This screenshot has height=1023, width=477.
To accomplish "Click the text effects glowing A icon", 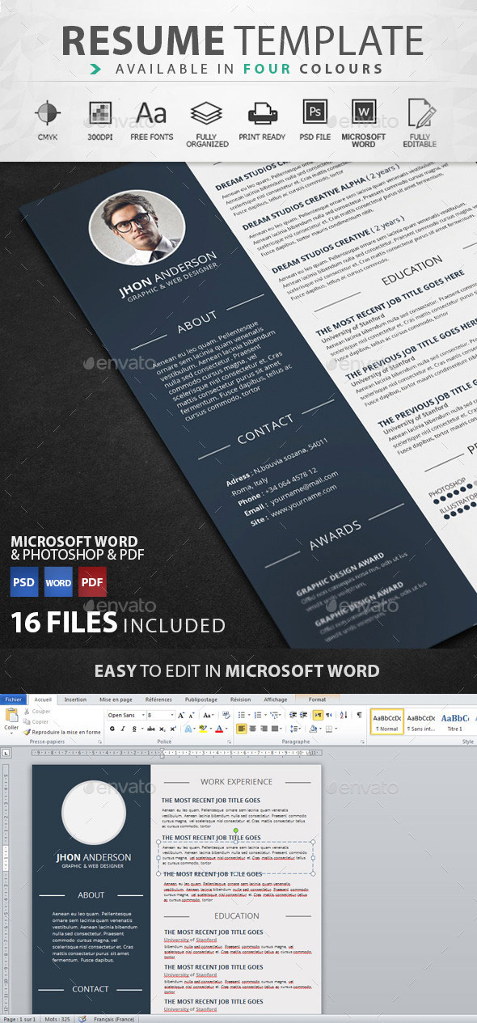I will click(x=188, y=729).
